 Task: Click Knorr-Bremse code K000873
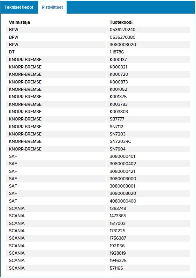pos(119,82)
